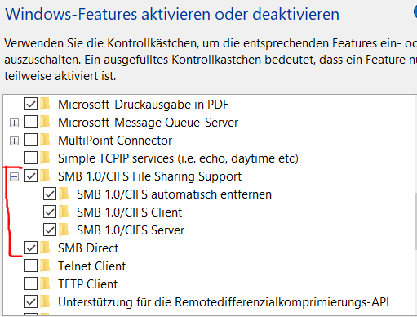Select the Microsoft-Druckausgabe in PDF entry
This screenshot has height=317, width=417.
pyautogui.click(x=143, y=105)
